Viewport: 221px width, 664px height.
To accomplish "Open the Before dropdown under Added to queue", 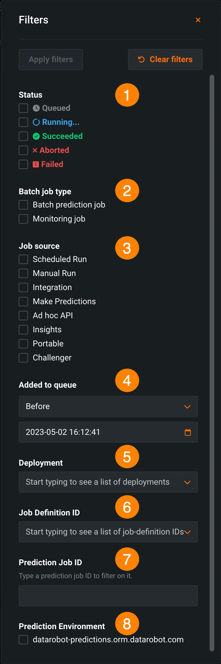I will coord(108,406).
